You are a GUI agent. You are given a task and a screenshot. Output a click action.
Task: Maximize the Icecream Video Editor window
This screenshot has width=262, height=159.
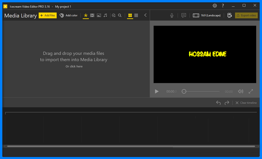pyautogui.click(x=244, y=5)
